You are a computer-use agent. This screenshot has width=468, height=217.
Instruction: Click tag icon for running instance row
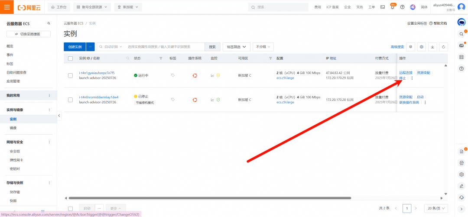click(173, 75)
